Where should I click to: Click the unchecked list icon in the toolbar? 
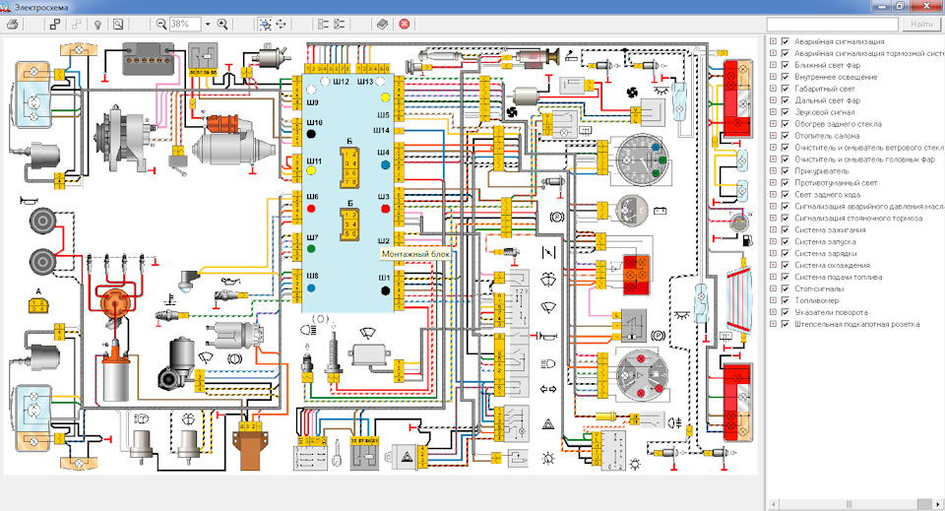324,24
